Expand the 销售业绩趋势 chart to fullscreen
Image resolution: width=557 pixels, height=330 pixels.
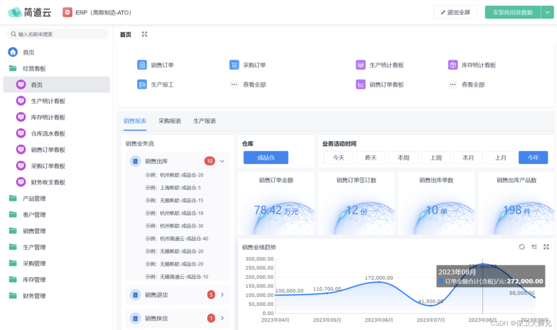pos(546,247)
